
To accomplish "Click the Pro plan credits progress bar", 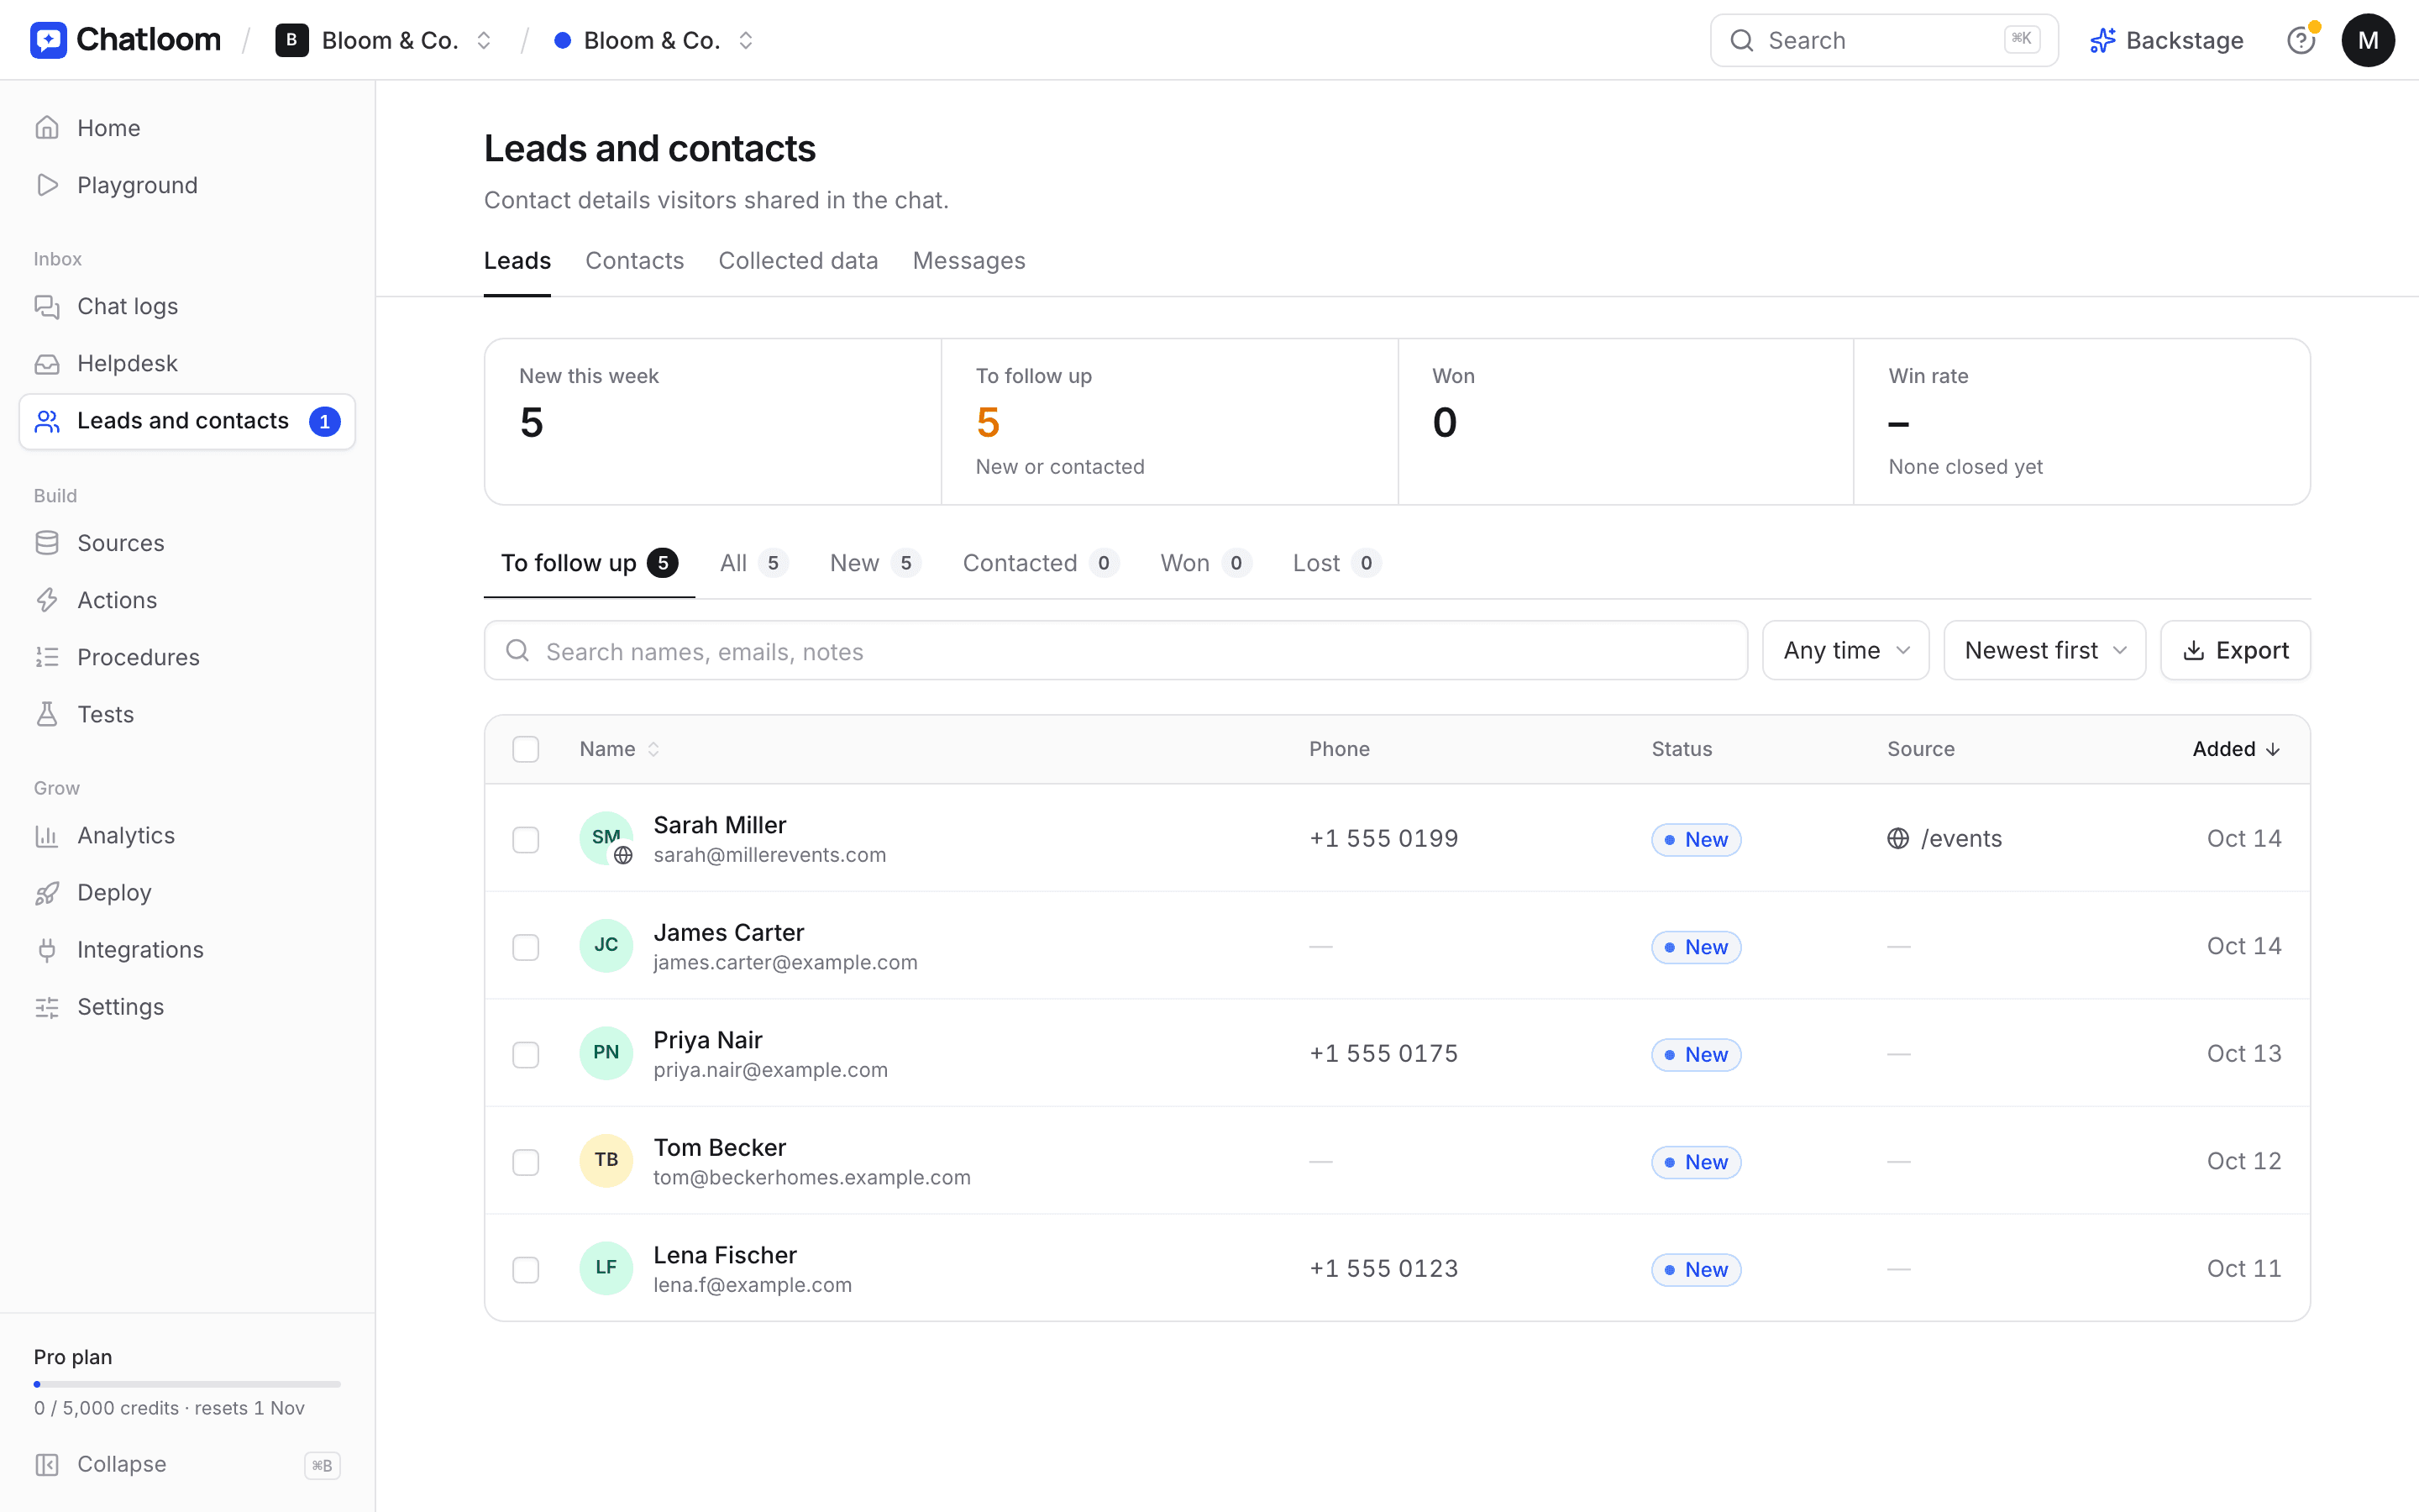I will point(187,1384).
